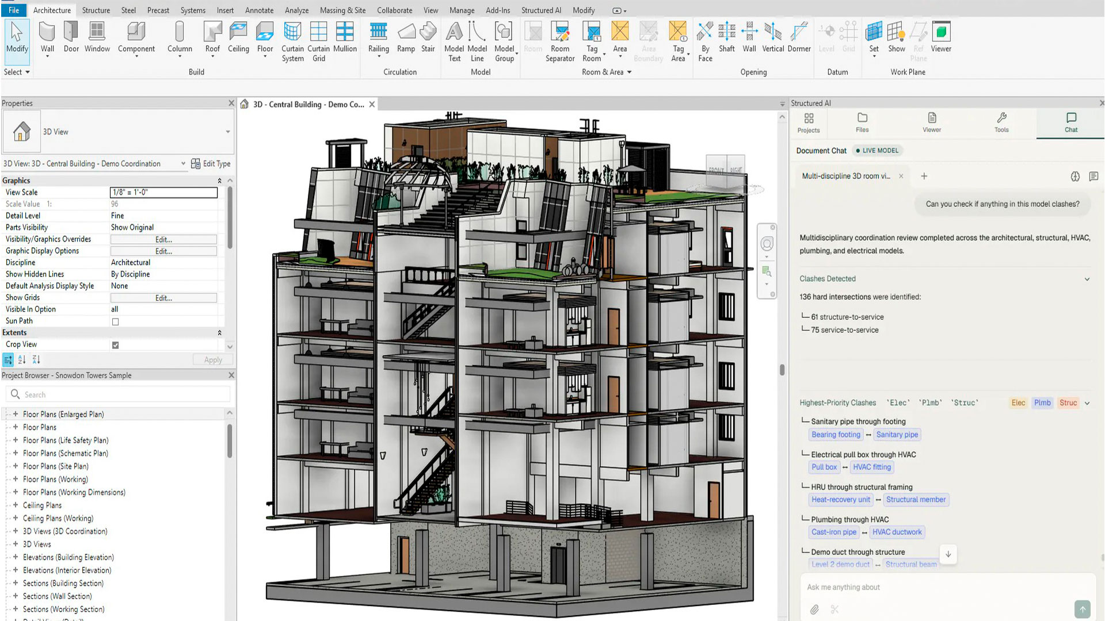Toggle the Plmb filter chip

[1042, 402]
